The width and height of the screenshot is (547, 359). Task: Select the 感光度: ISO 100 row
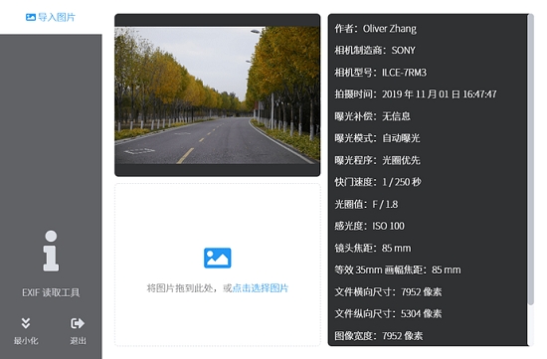click(369, 227)
